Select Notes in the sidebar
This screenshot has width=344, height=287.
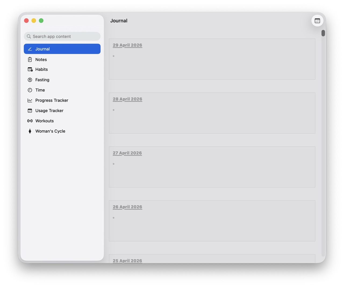pyautogui.click(x=41, y=59)
